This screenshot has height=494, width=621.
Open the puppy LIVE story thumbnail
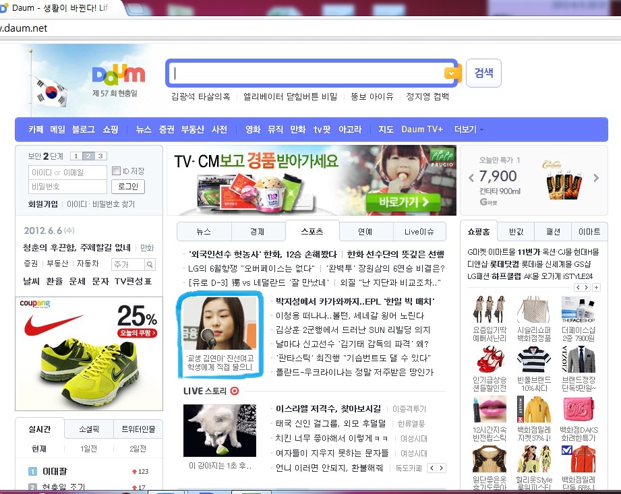[220, 430]
